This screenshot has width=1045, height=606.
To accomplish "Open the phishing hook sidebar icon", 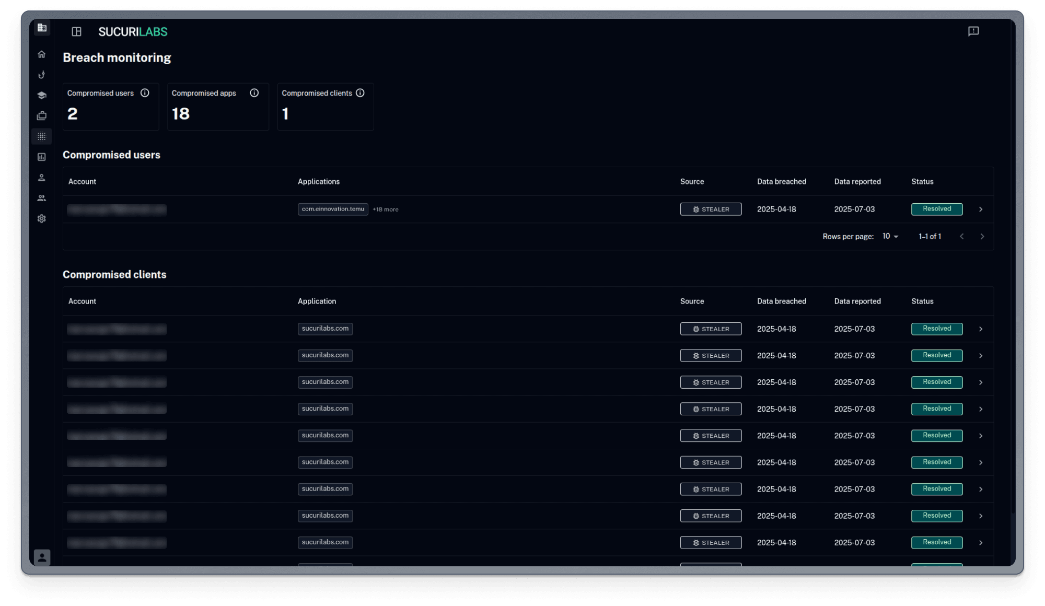I will point(42,75).
